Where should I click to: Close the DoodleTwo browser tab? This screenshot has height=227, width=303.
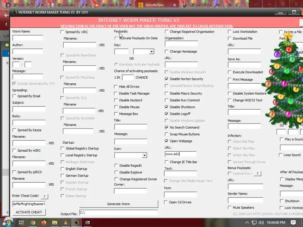coord(175,5)
